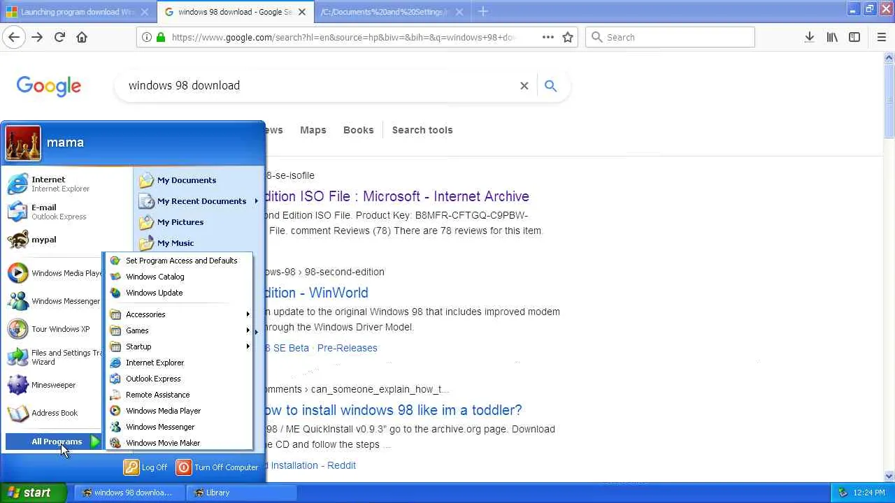The image size is (895, 503).
Task: Open the 'install windows 98 like im a toddler' result
Action: point(394,410)
